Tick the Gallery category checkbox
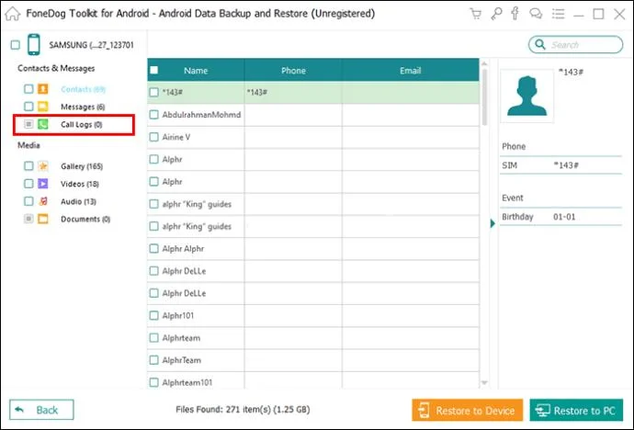Viewport: 634px width, 430px height. pyautogui.click(x=28, y=165)
